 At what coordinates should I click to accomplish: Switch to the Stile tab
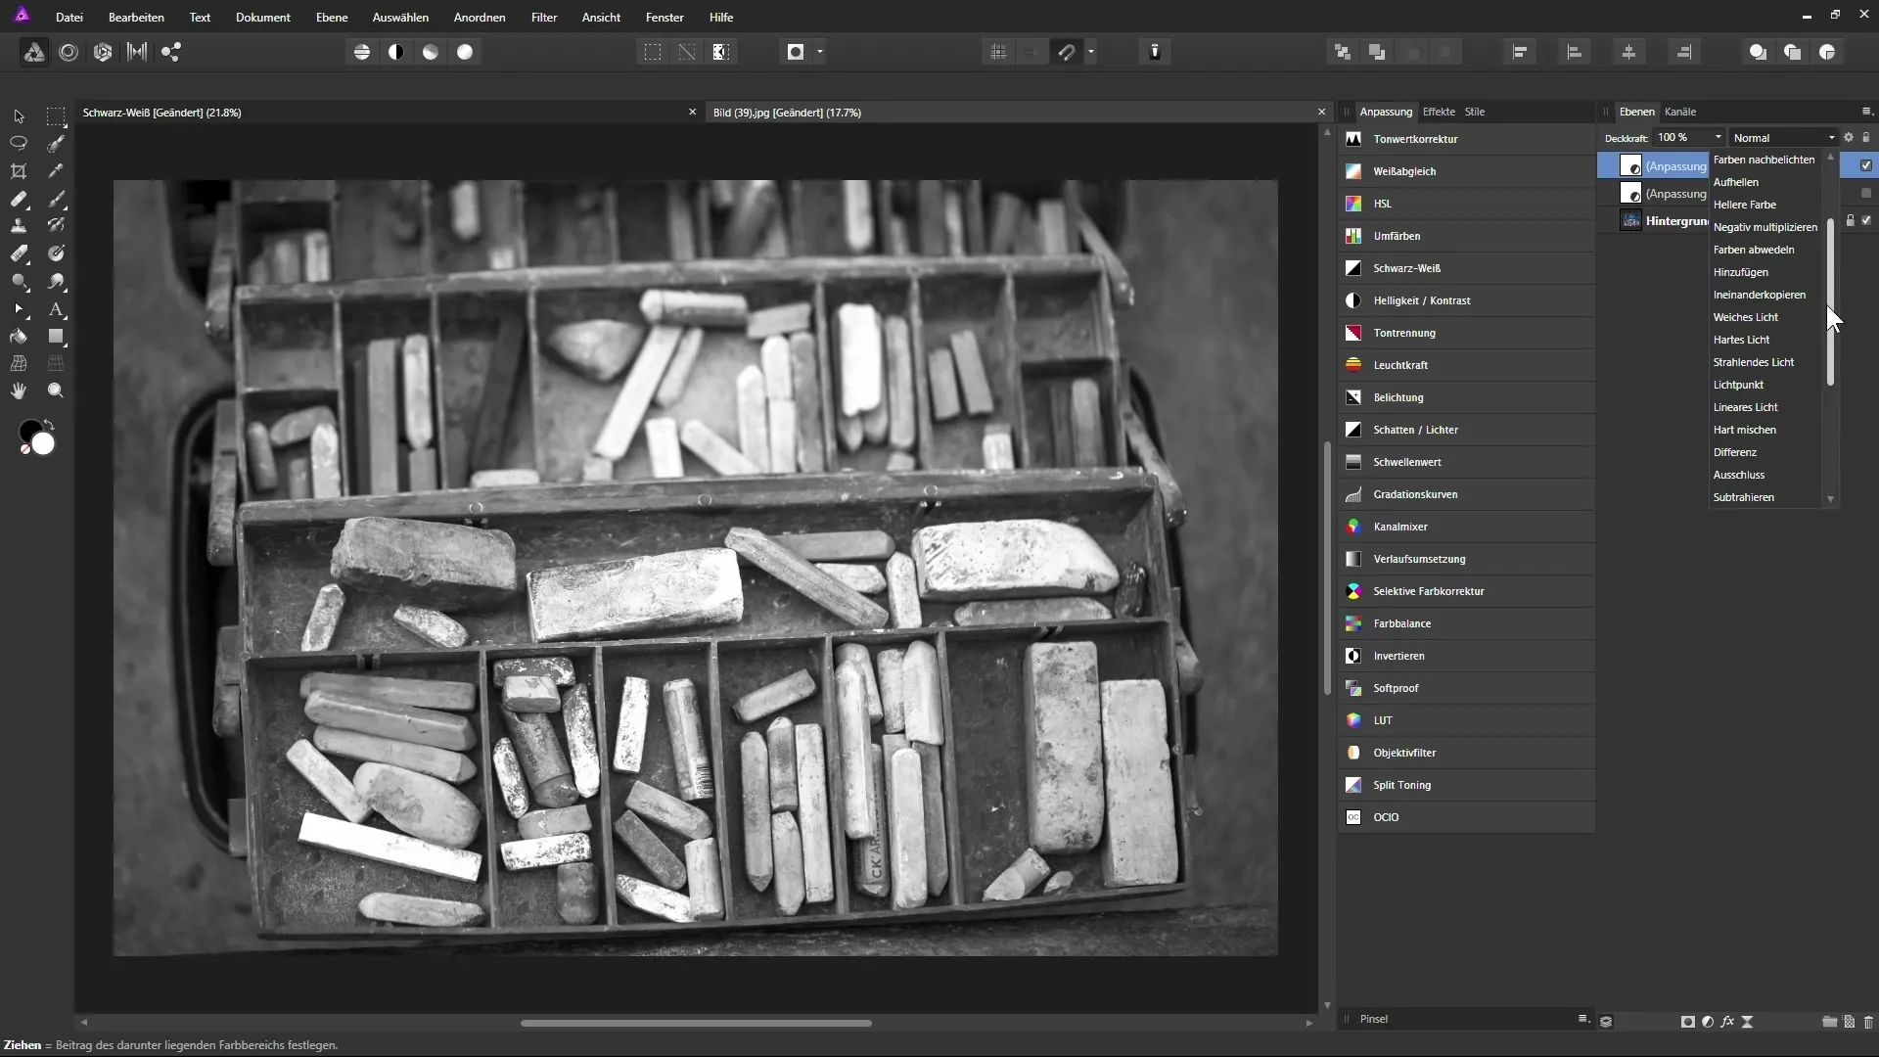[1475, 112]
